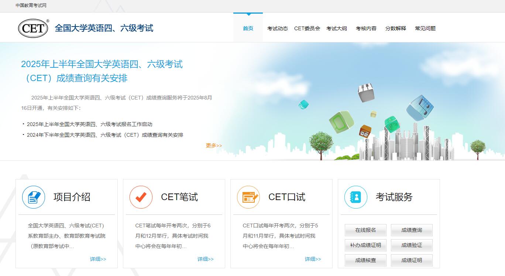Click the blue 项目介绍 document icon
Screen dimensions: 505x276
[34, 197]
